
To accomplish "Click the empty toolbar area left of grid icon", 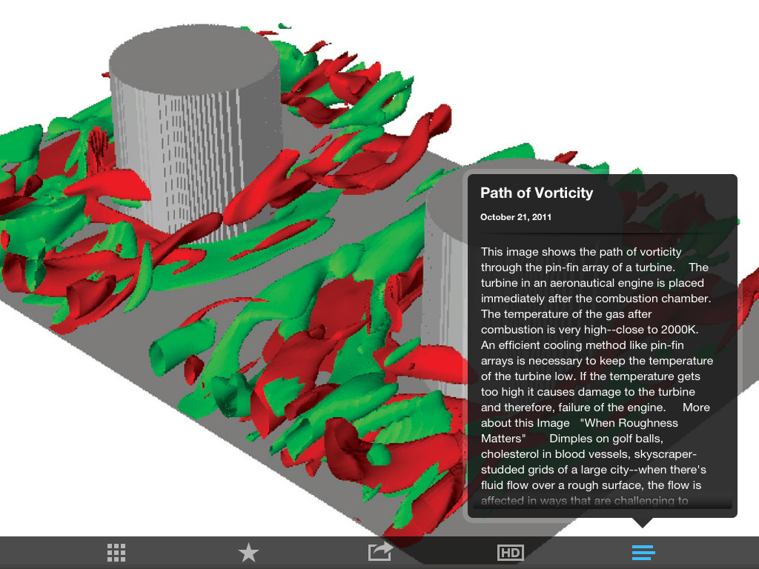I will 44,553.
